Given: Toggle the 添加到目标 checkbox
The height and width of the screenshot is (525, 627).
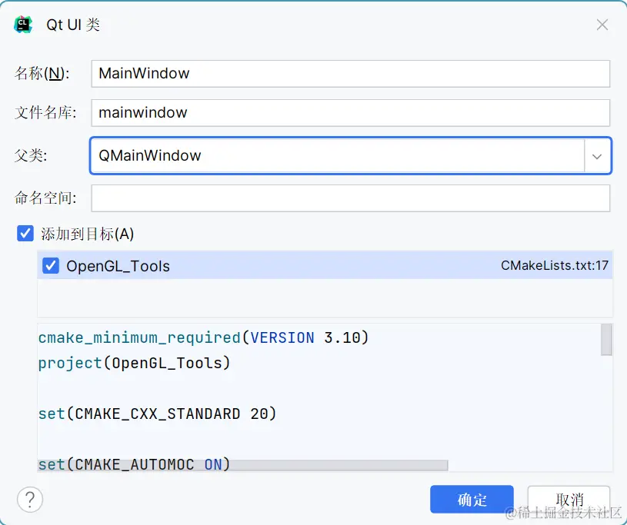Looking at the screenshot, I should tap(25, 234).
